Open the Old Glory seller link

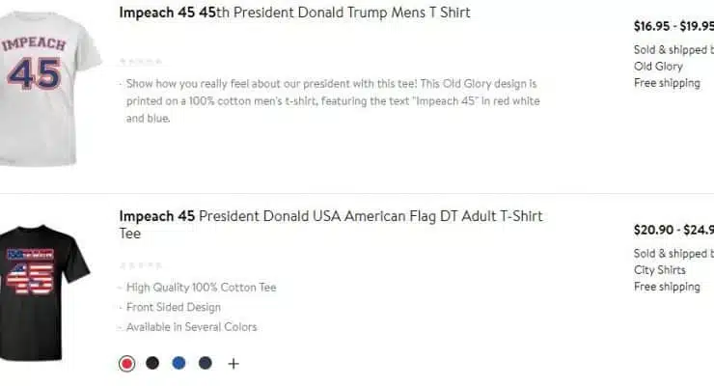click(x=658, y=67)
